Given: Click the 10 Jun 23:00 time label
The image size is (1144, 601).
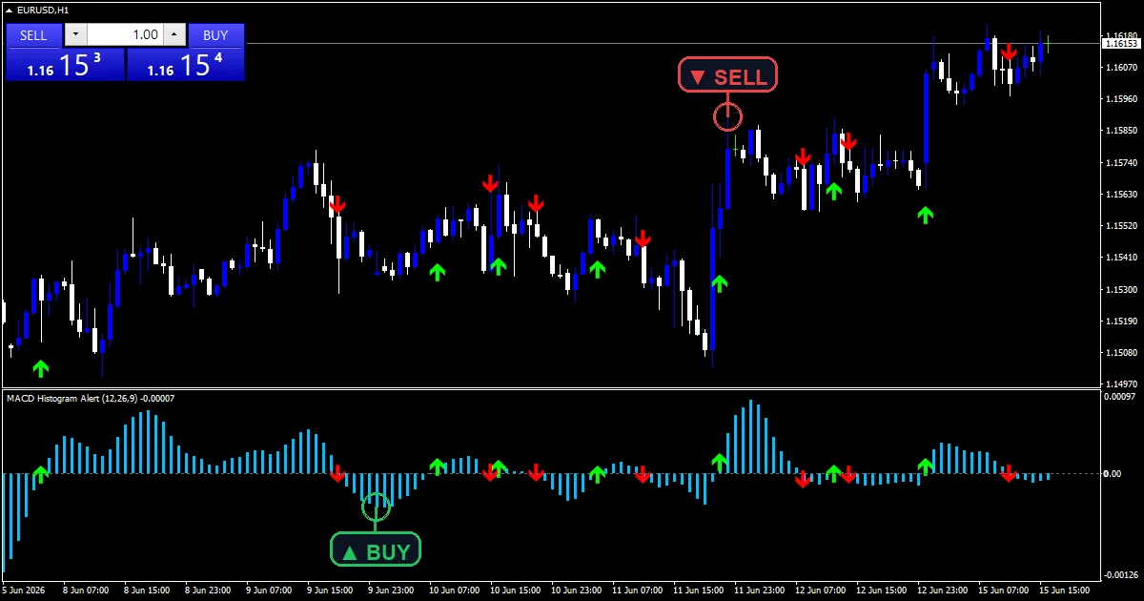Looking at the screenshot, I should tap(575, 589).
